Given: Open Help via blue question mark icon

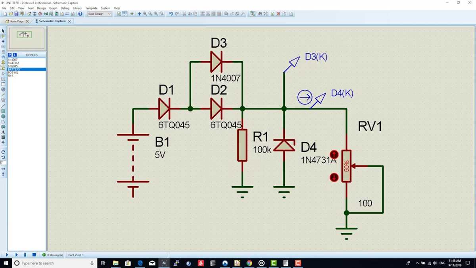Looking at the screenshot, I should pos(80,14).
